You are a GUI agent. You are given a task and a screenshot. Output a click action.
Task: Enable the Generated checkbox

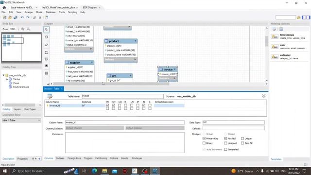pos(225,149)
